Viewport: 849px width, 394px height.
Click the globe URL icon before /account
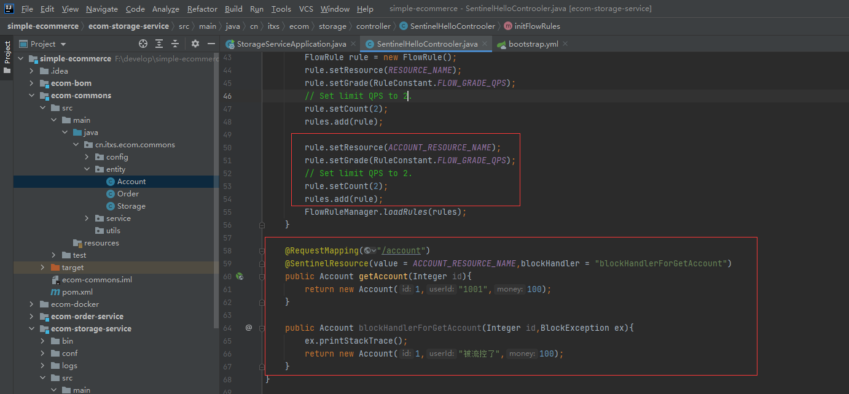(370, 250)
